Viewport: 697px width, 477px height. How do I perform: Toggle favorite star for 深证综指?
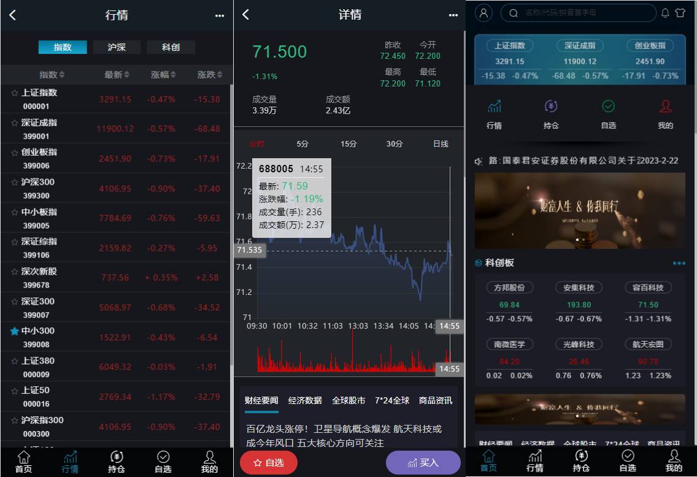[15, 242]
